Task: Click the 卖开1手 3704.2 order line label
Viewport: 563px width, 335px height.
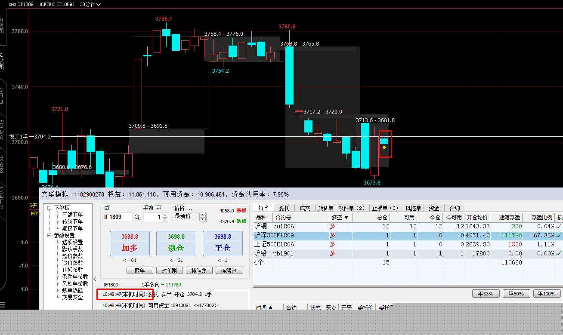Action: [x=30, y=137]
